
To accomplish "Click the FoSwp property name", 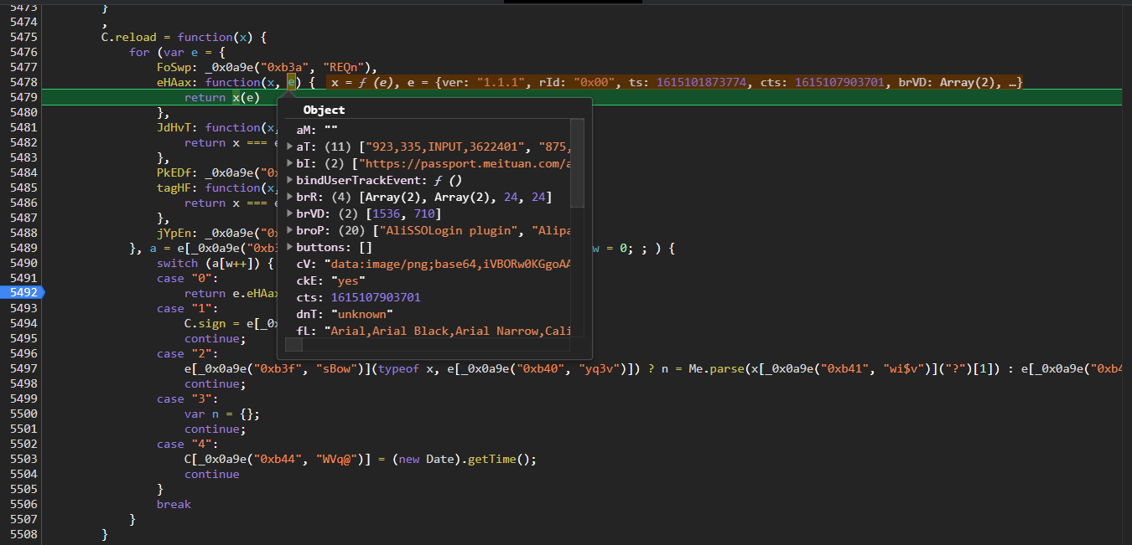I will (174, 67).
